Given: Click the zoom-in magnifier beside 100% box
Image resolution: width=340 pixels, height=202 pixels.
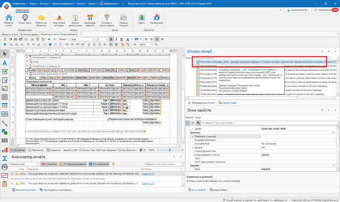Looking at the screenshot, I should [x=156, y=44].
